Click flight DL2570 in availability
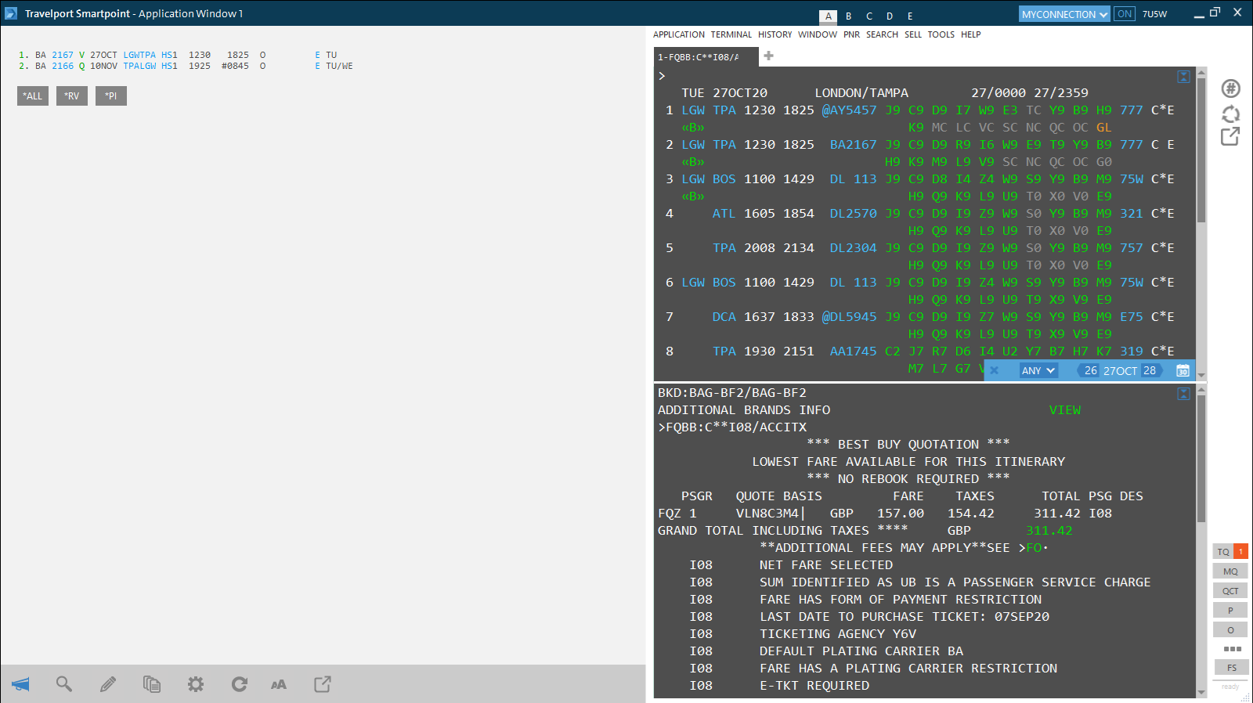Screen dimensions: 1253x703 click(854, 214)
